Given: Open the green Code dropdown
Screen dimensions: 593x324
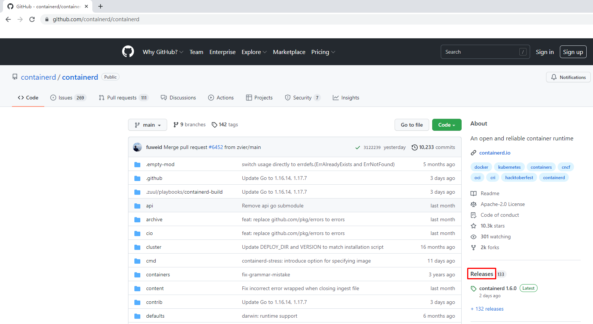Looking at the screenshot, I should 446,125.
